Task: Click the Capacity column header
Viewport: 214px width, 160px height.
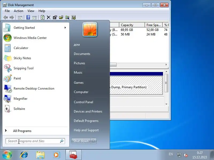Action: 132,25
